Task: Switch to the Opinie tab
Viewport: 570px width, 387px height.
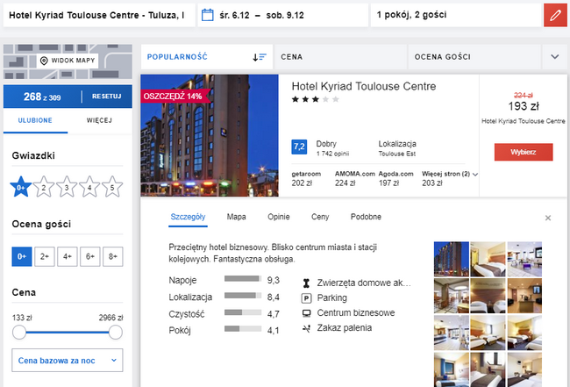Action: (279, 217)
